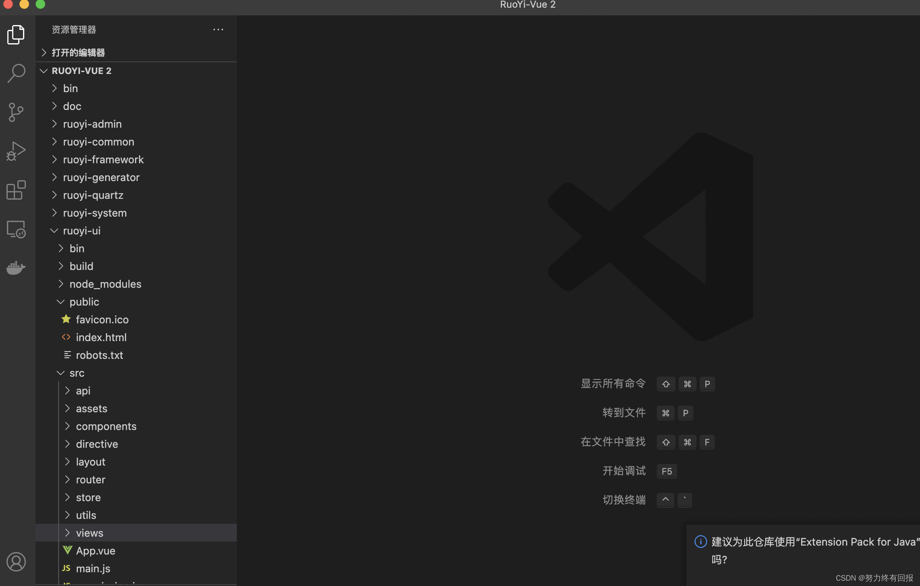920x586 pixels.
Task: Open the favicon.ico file
Action: click(x=136, y=320)
